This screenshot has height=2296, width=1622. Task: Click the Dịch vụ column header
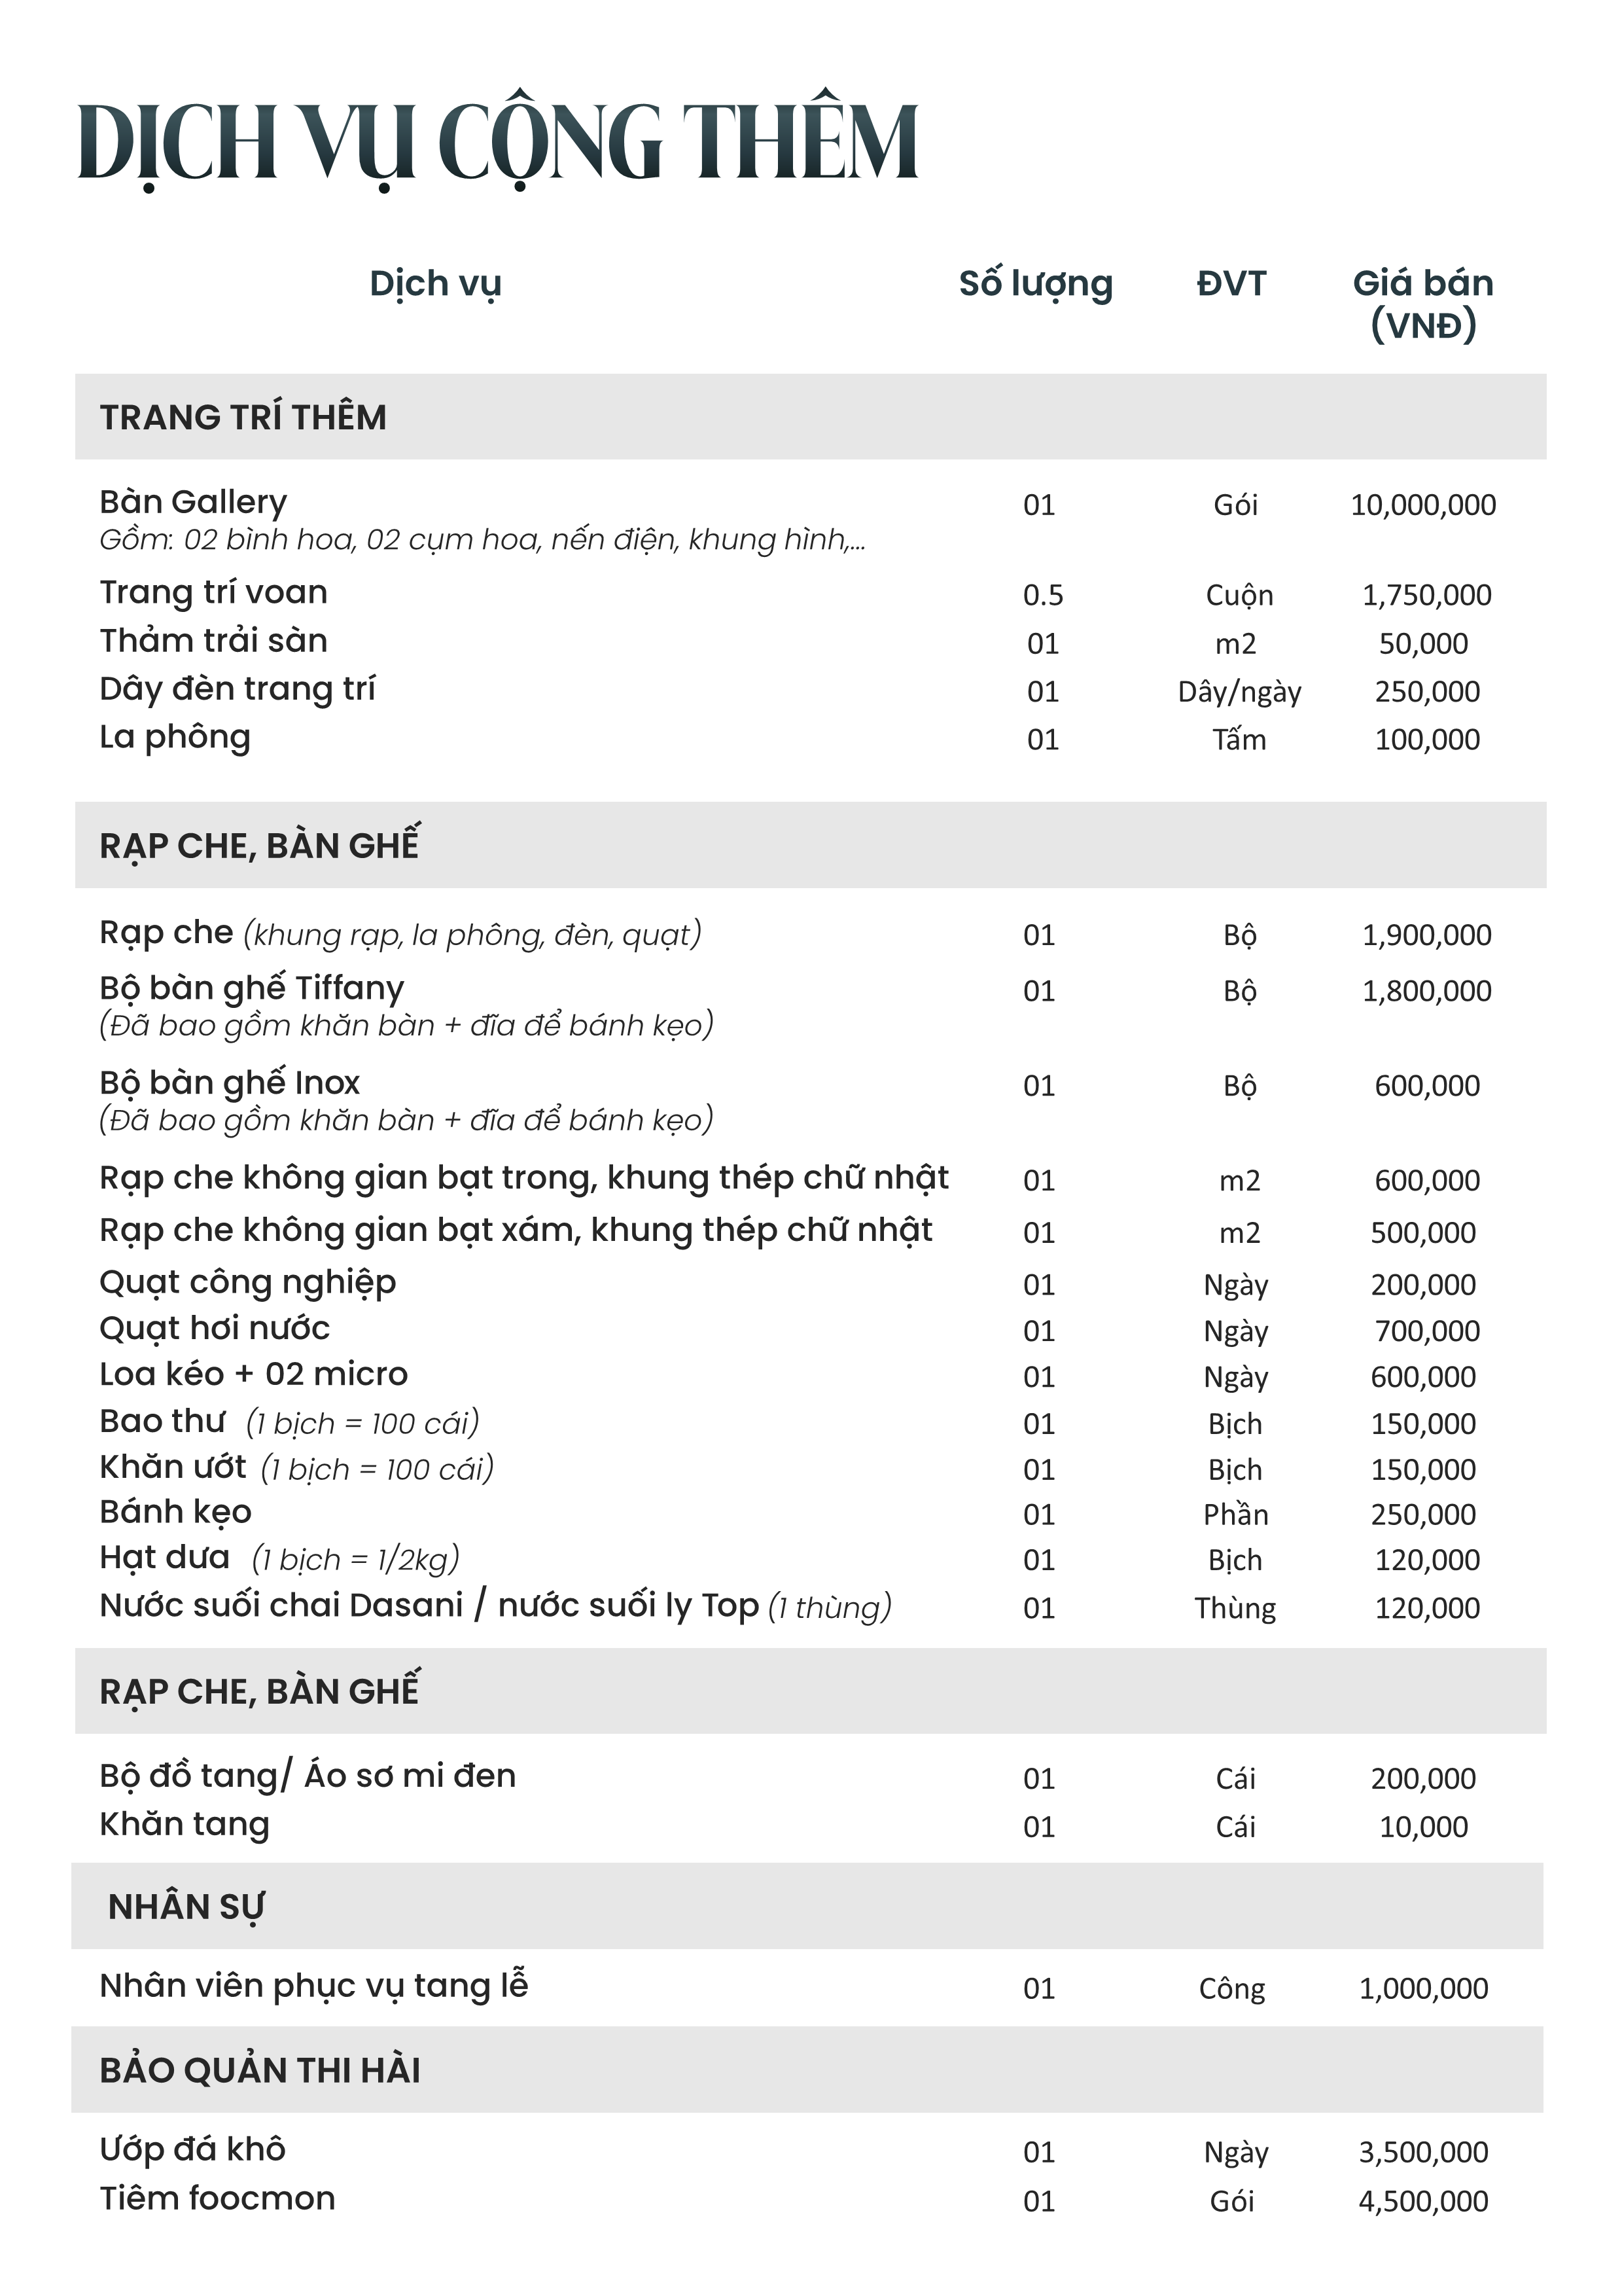pos(434,284)
